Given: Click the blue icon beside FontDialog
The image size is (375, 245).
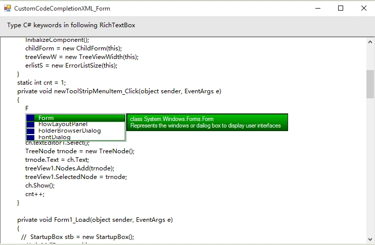Looking at the screenshot, I should [30, 137].
